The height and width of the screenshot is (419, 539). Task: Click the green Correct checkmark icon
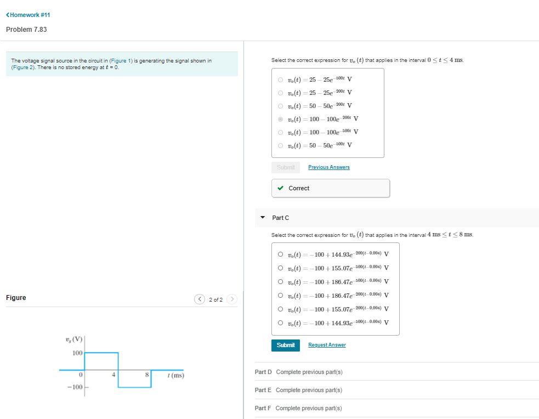point(281,188)
